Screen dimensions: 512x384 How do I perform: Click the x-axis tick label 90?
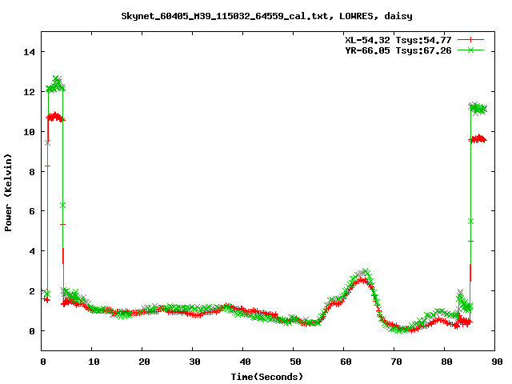497,362
